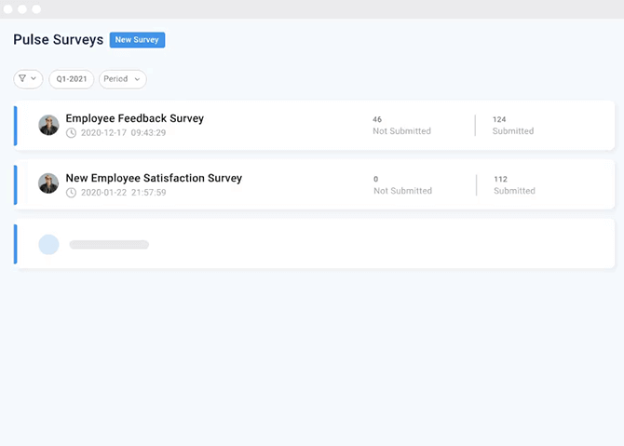Click the first window control dot

coord(8,9)
